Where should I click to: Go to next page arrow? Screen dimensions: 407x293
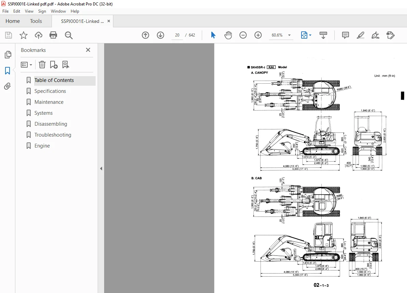160,35
